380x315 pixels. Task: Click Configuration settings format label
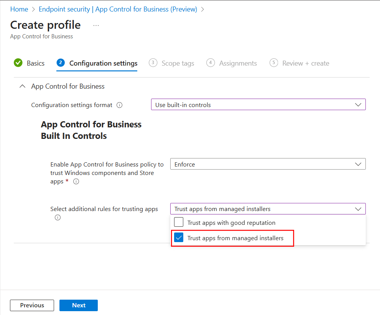coord(72,105)
